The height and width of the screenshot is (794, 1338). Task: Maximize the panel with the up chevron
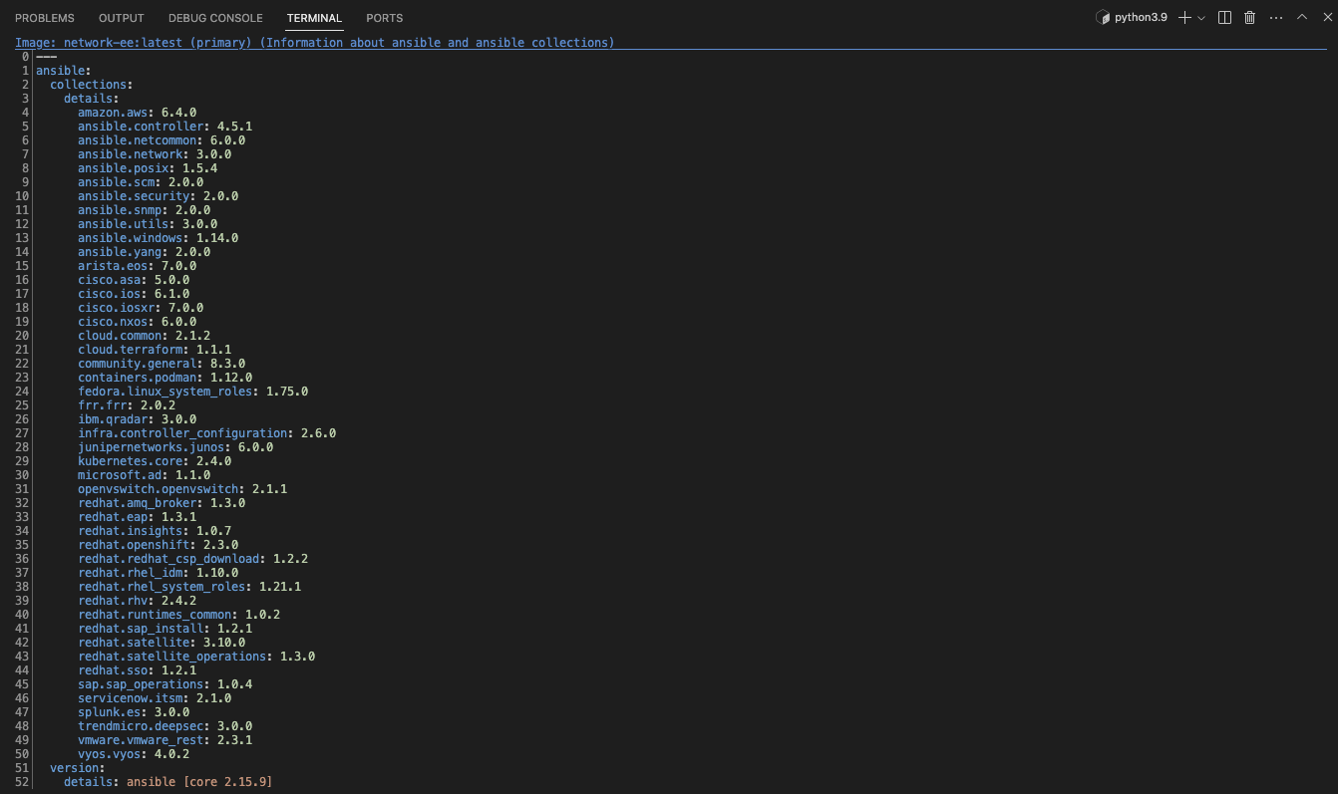1301,18
